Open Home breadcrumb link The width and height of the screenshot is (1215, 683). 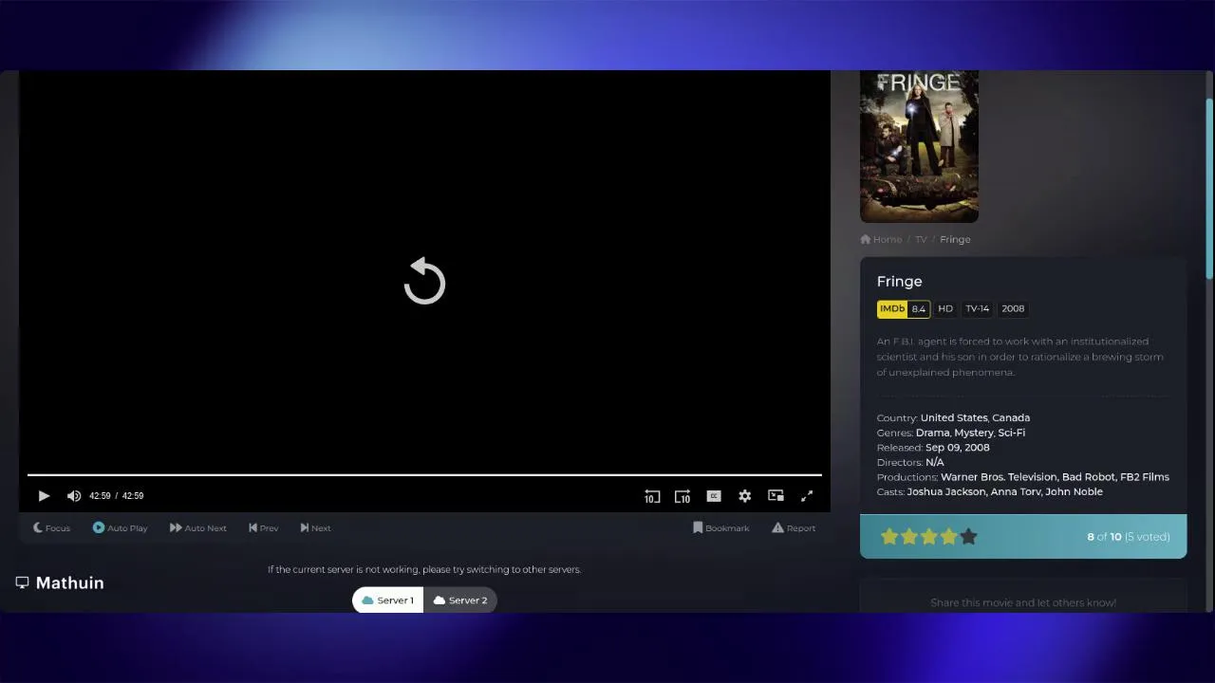[881, 240]
